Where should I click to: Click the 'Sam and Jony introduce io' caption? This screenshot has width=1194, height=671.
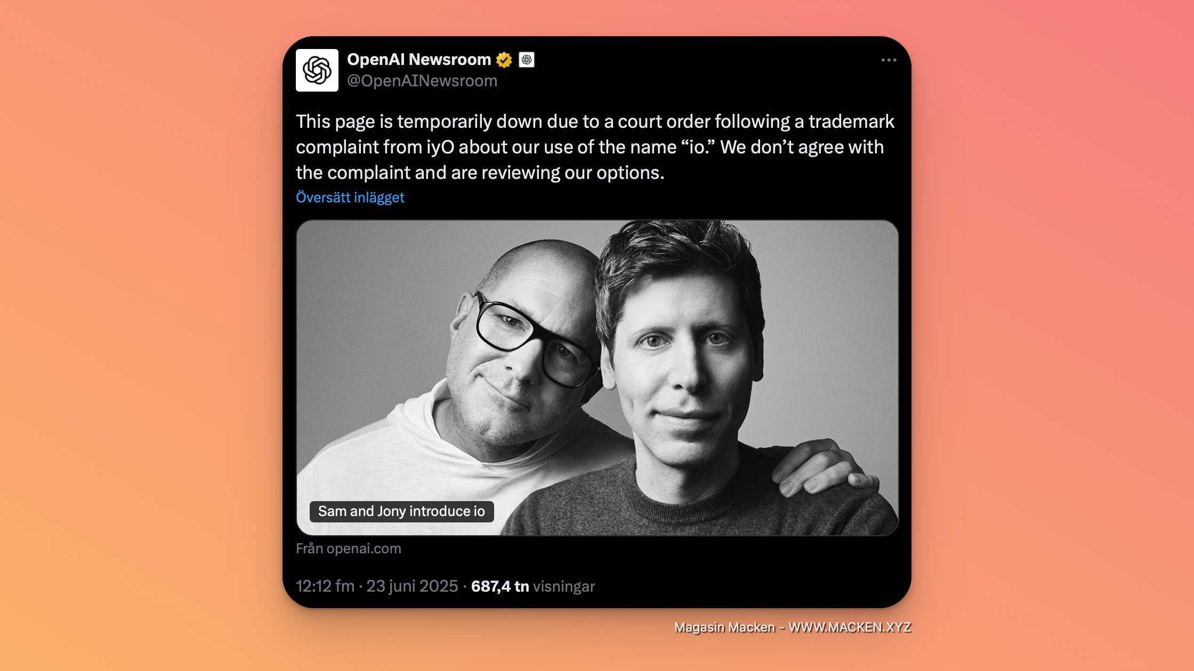point(401,511)
